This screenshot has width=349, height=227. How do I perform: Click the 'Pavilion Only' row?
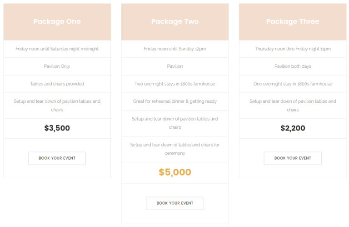pos(57,66)
